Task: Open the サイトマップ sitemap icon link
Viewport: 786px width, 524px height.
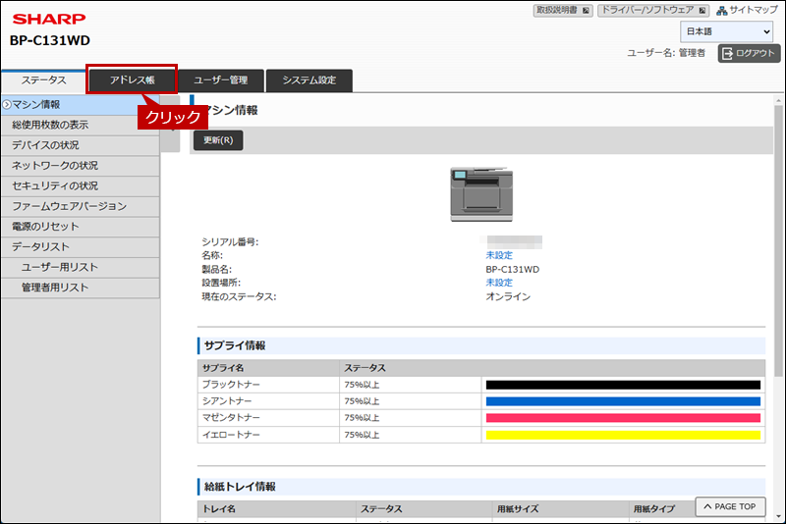Action: pyautogui.click(x=747, y=10)
